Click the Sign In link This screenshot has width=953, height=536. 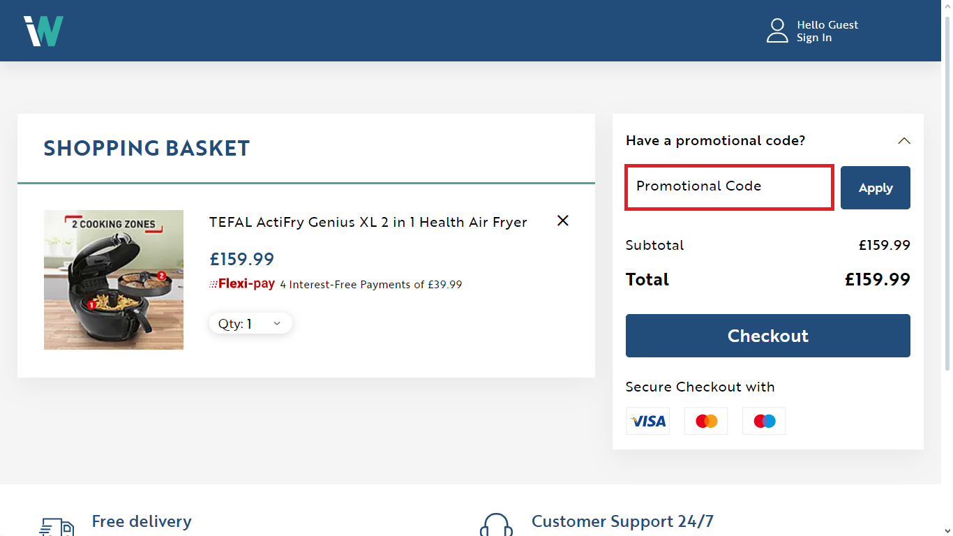click(x=813, y=37)
